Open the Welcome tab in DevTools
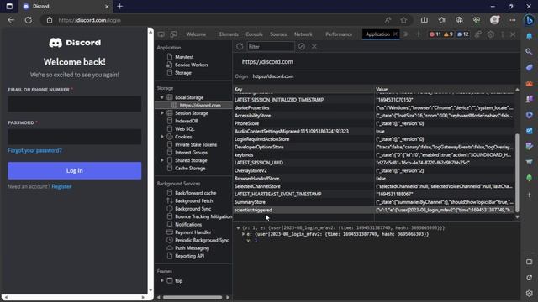538x302 pixels. coord(196,34)
